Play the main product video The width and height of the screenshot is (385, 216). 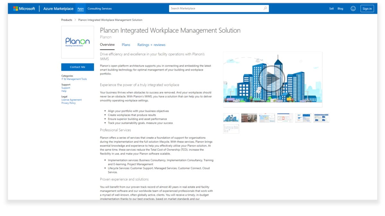pos(273,78)
